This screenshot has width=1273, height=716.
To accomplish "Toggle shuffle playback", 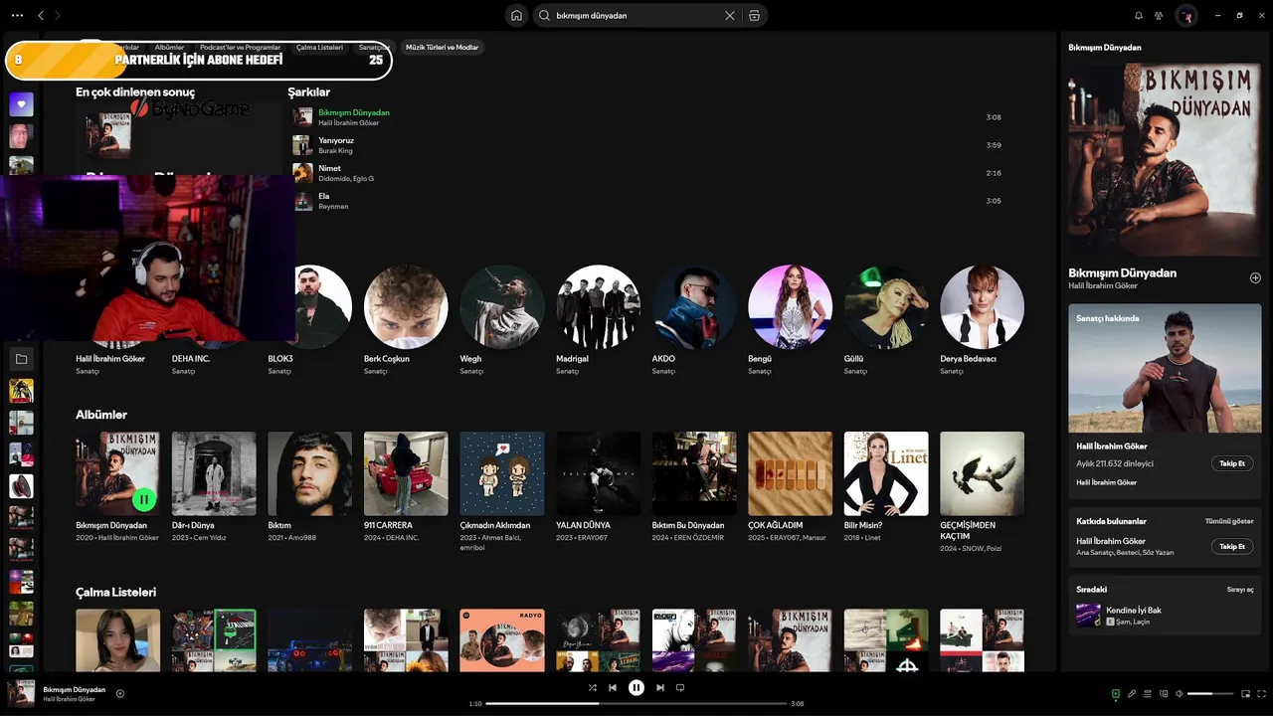I will (x=593, y=687).
